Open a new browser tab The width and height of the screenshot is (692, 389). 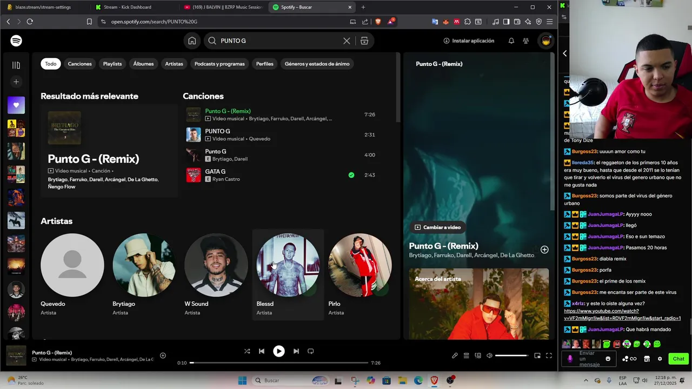tap(363, 7)
